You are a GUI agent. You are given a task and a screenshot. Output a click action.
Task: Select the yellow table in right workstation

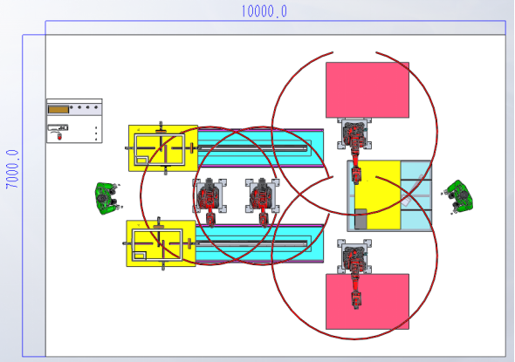click(377, 195)
